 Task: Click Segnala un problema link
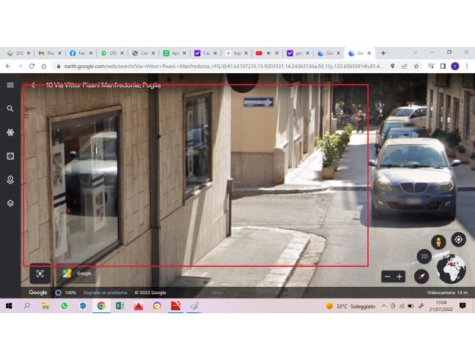point(105,293)
